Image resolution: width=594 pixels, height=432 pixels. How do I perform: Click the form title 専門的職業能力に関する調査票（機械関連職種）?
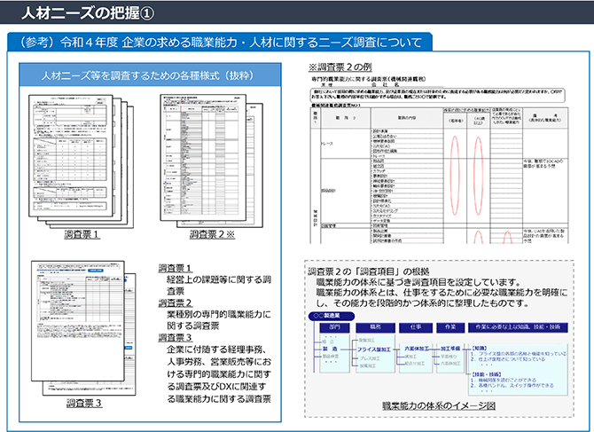click(x=368, y=79)
